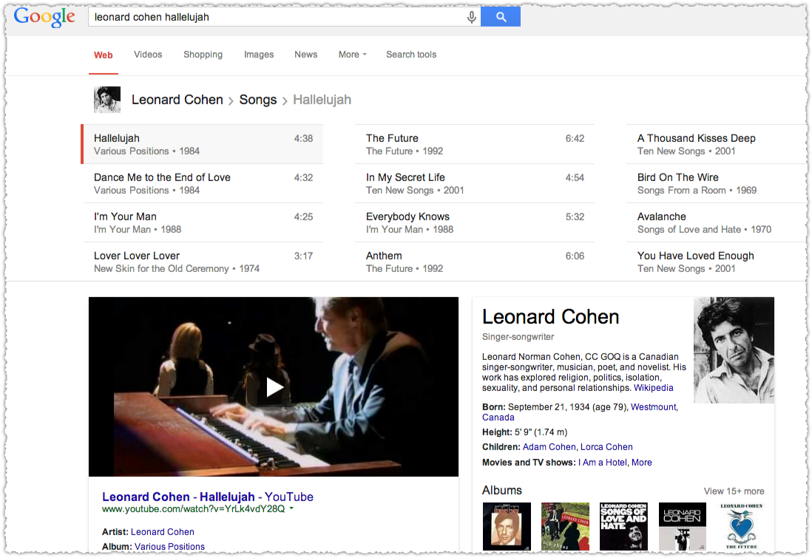
Task: Open the Leonard Cohen - Hallelujah YouTube result title
Action: pyautogui.click(x=208, y=497)
